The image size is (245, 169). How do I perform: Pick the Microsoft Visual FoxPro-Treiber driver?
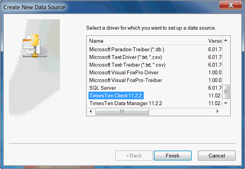point(126,80)
